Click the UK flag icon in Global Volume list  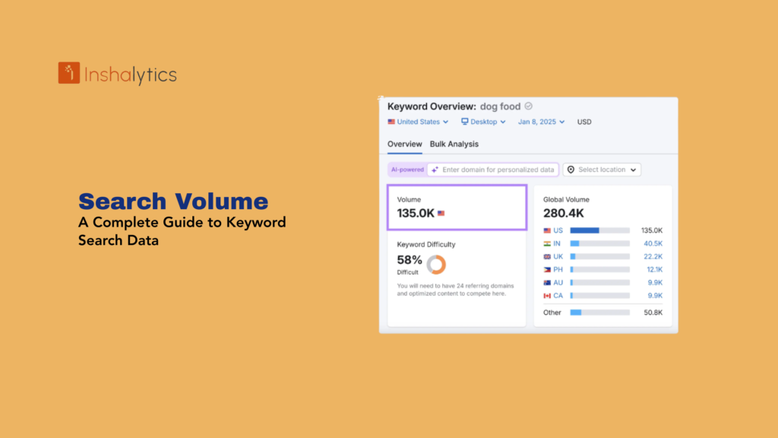tap(547, 256)
